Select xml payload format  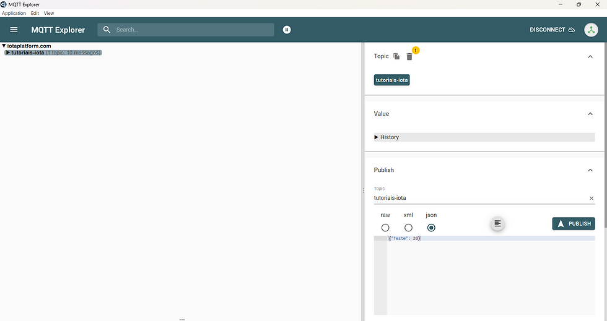point(408,228)
